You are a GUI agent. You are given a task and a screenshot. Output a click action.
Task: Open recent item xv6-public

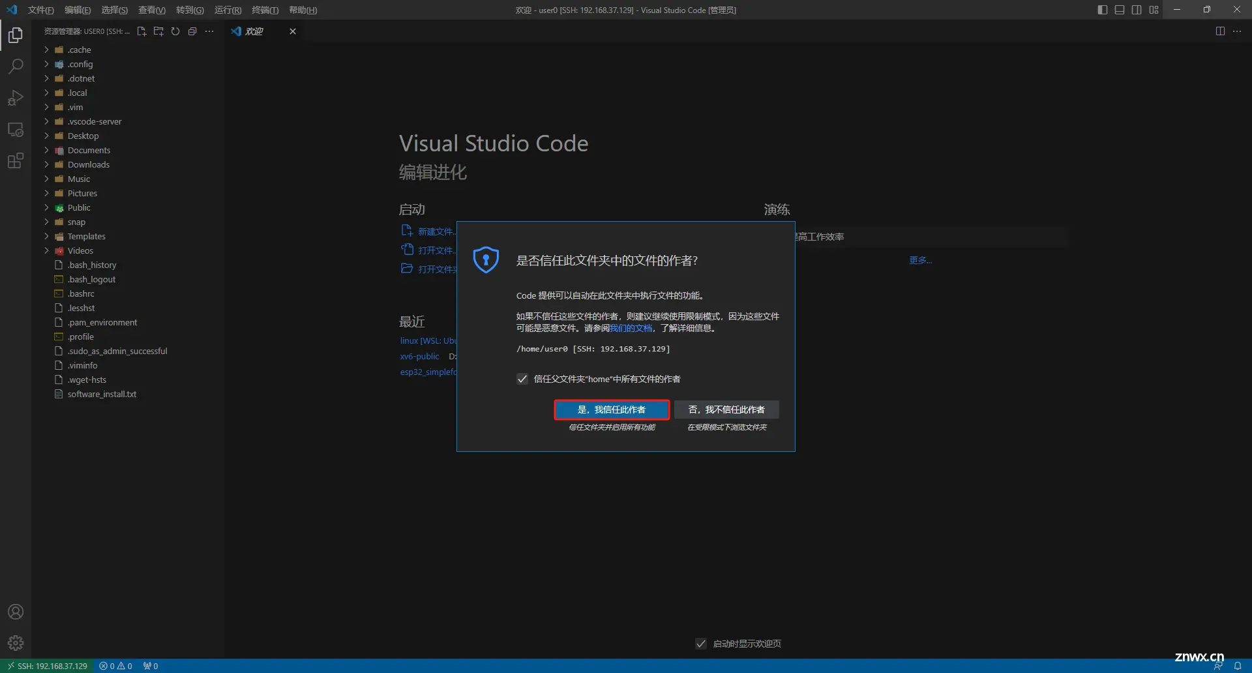tap(419, 356)
